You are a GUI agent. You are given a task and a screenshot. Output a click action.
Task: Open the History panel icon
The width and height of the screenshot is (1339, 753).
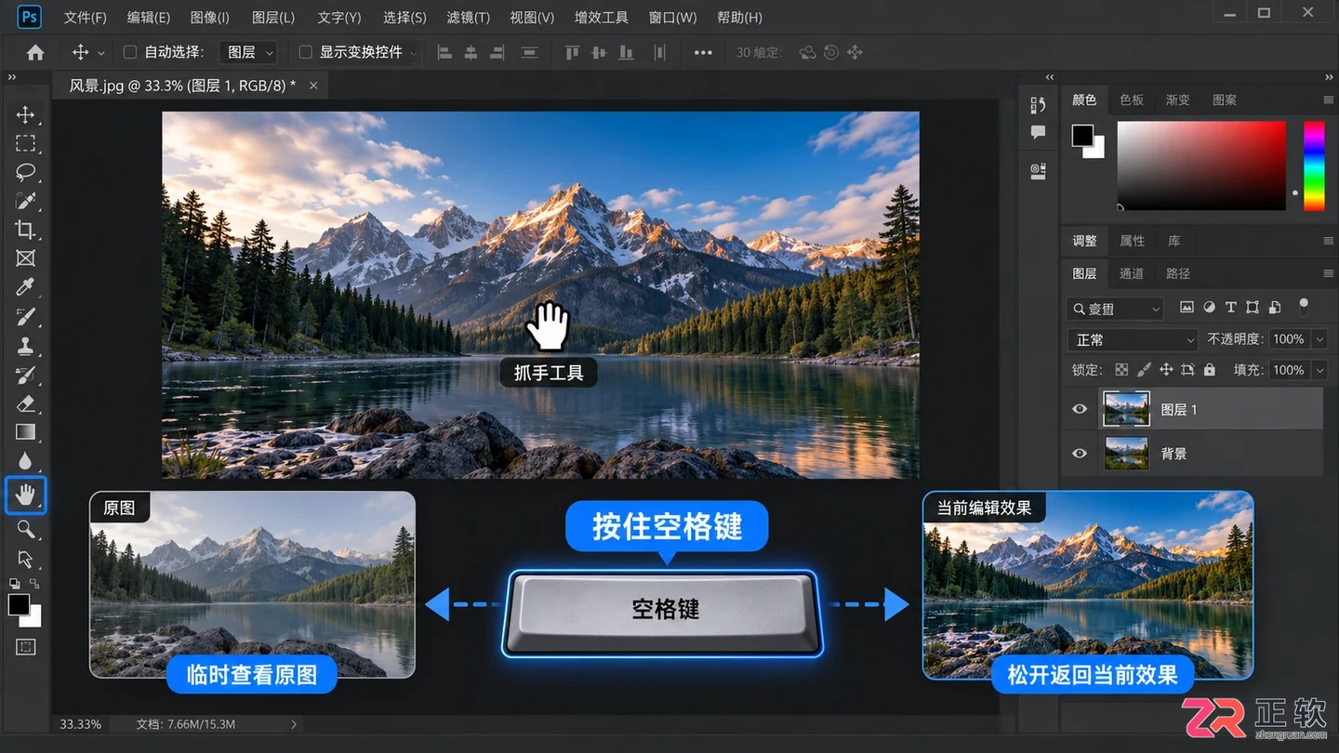point(1038,105)
